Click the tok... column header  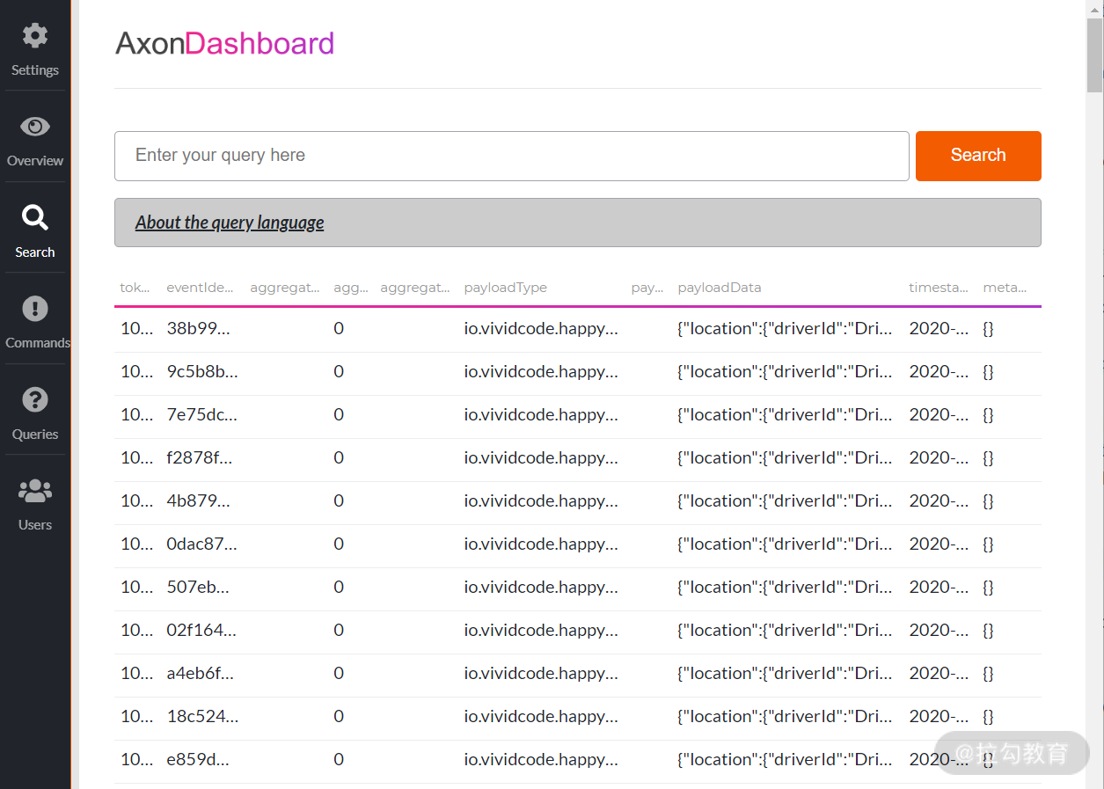tap(135, 288)
